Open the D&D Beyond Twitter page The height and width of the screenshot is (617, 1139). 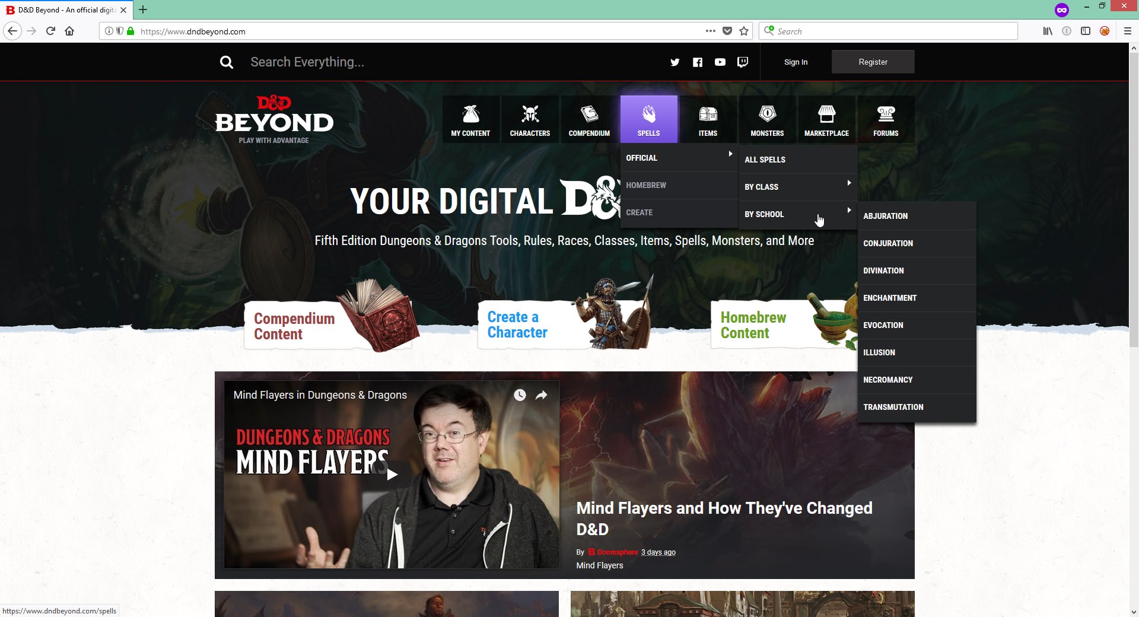(x=675, y=62)
